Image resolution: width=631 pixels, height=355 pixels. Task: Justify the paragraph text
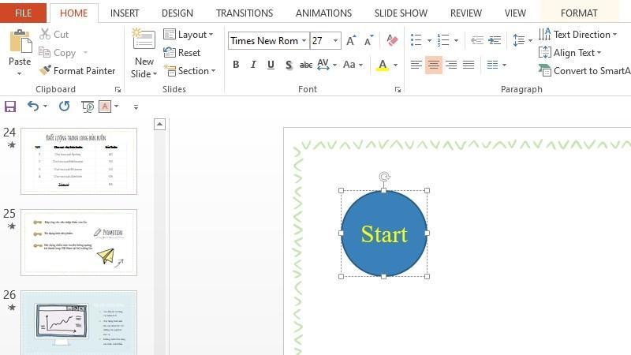pyautogui.click(x=469, y=65)
